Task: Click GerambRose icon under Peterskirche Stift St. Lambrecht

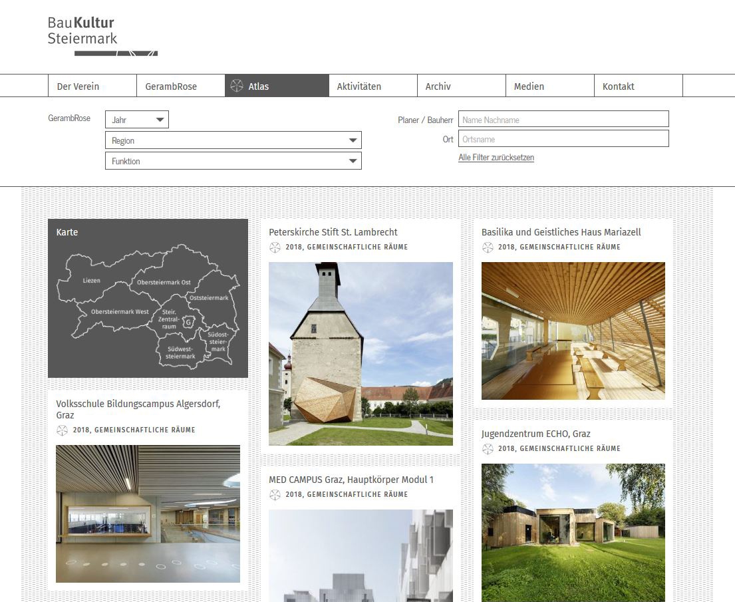Action: point(275,247)
